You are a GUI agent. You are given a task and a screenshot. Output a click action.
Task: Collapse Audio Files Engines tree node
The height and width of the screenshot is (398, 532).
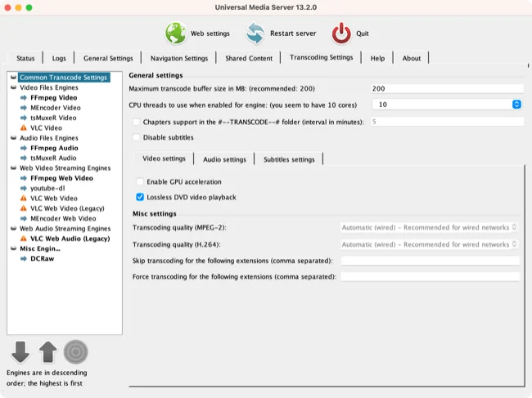pyautogui.click(x=14, y=138)
